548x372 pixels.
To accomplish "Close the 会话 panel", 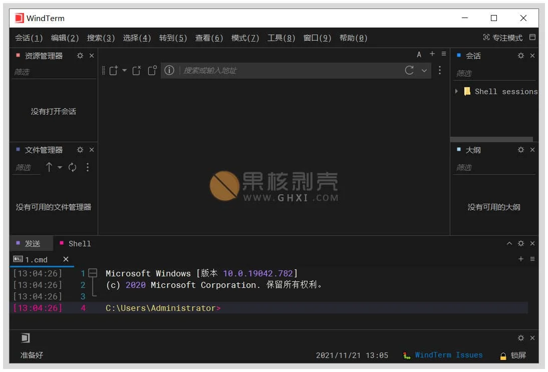I will (532, 56).
